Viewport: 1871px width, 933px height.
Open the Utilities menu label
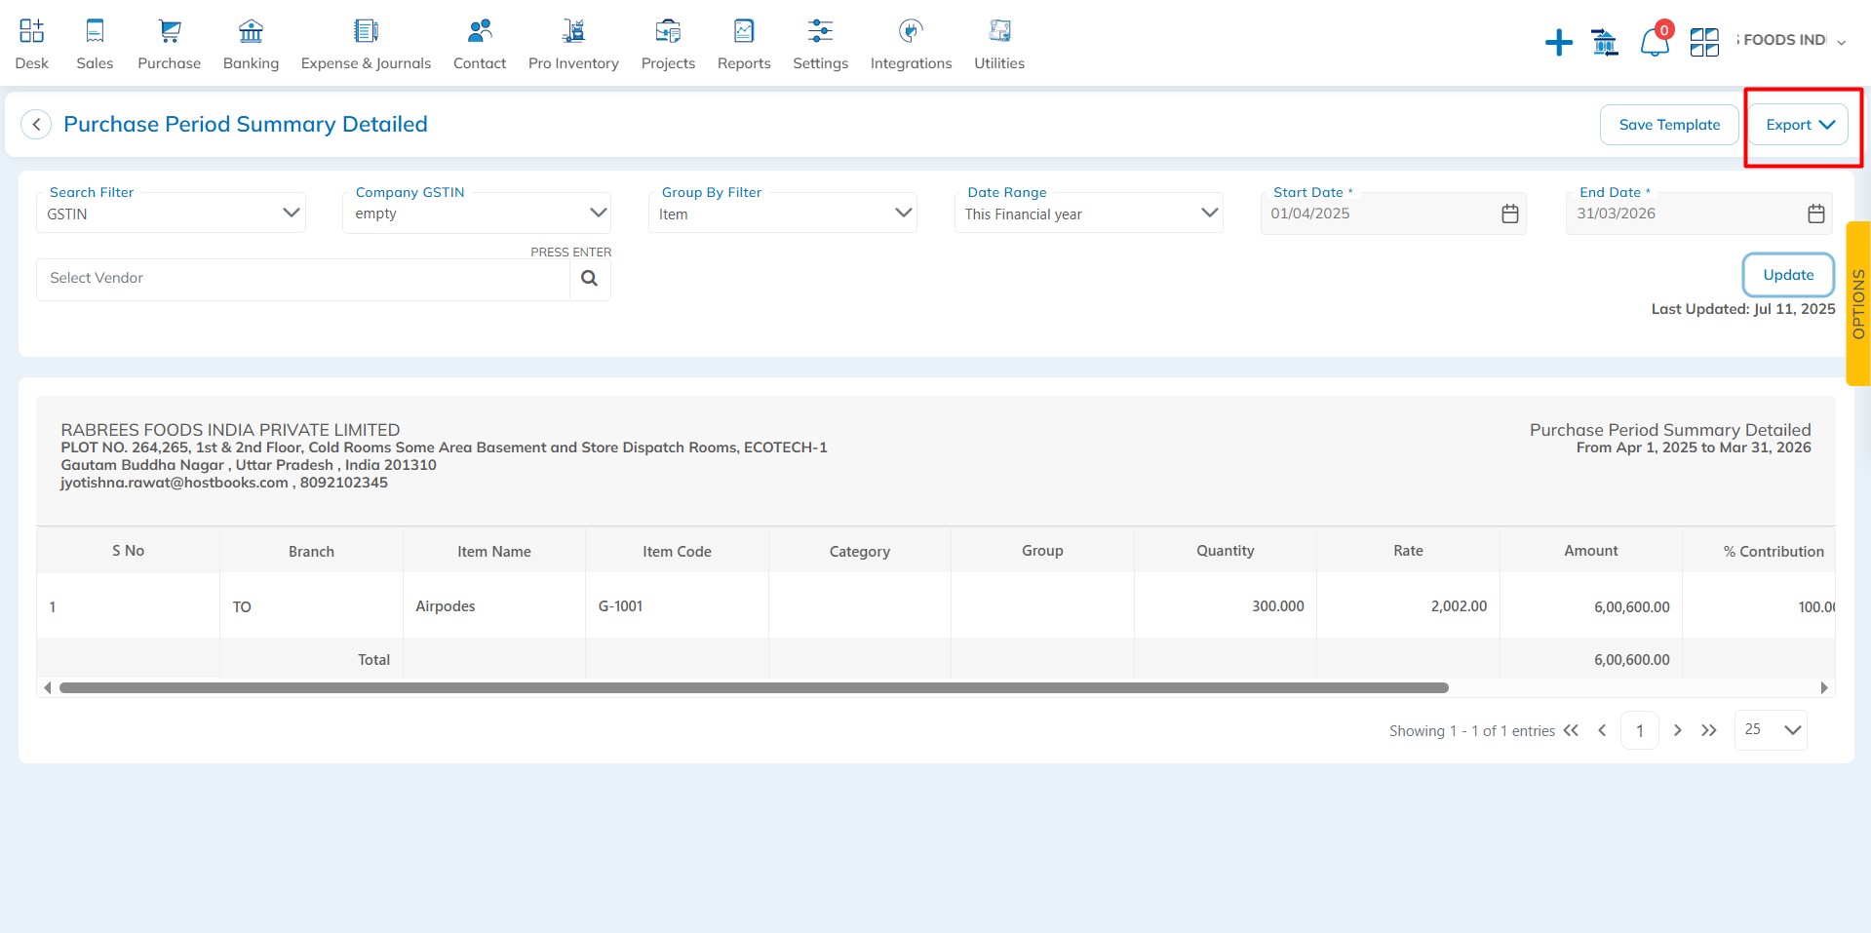(x=999, y=63)
